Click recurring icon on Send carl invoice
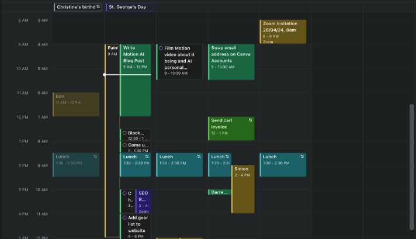This screenshot has height=239, width=416. tap(250, 120)
